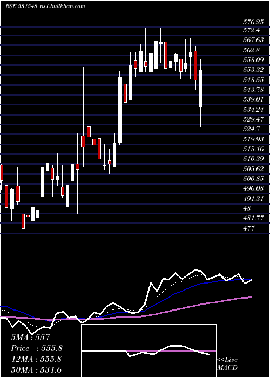Click the 524.7 price axis label
Screen dimensions: 270x378
click(x=251, y=129)
